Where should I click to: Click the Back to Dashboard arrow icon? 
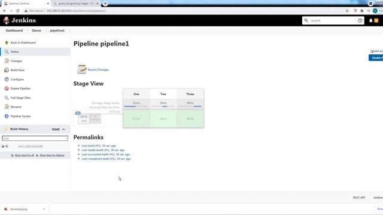7,42
